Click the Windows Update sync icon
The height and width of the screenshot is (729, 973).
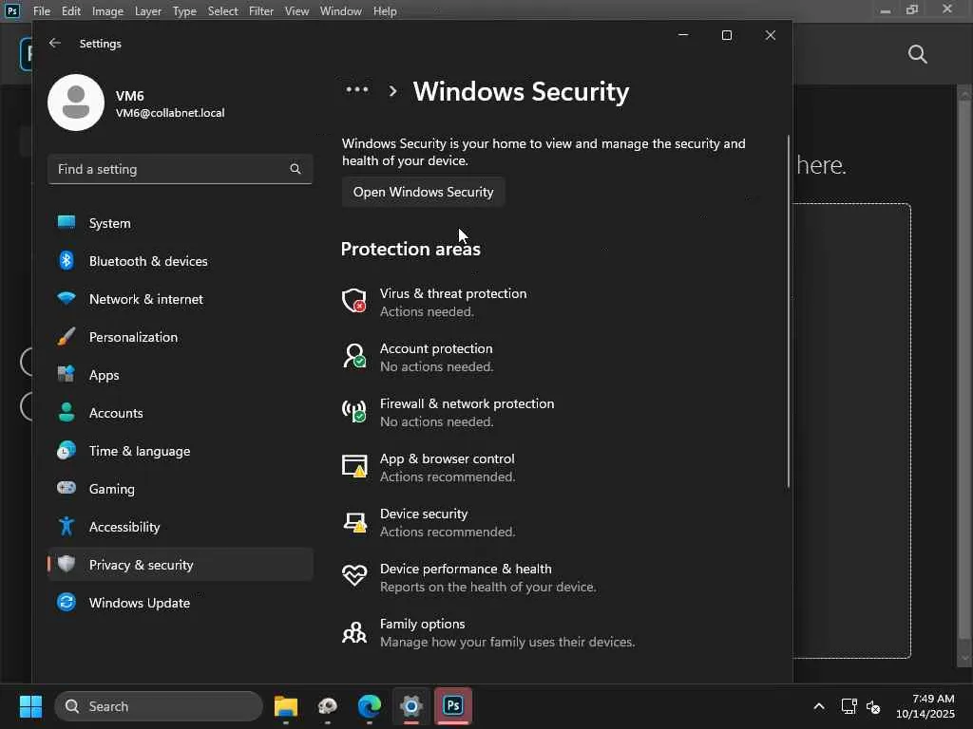pos(67,602)
